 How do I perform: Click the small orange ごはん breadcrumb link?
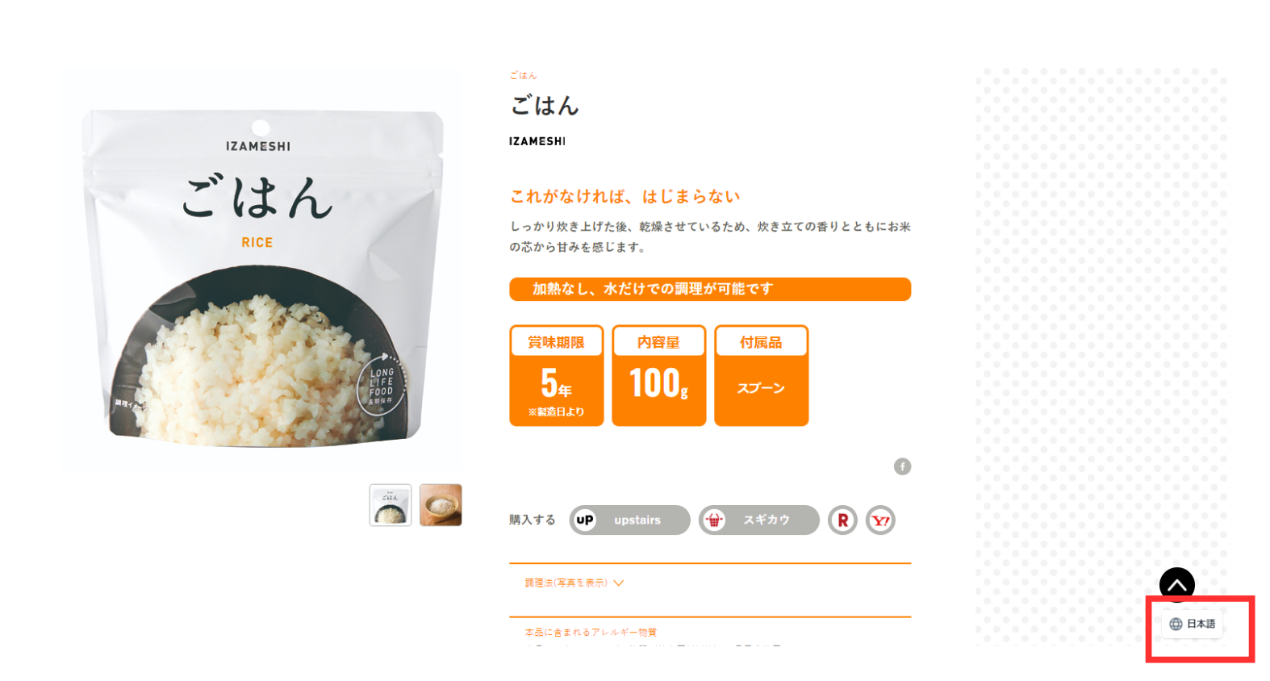523,75
